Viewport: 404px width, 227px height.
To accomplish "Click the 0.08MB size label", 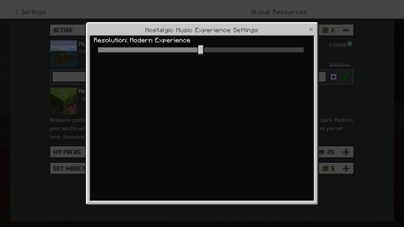I will click(337, 45).
